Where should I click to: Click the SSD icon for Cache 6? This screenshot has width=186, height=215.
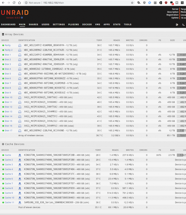click(x=20, y=179)
